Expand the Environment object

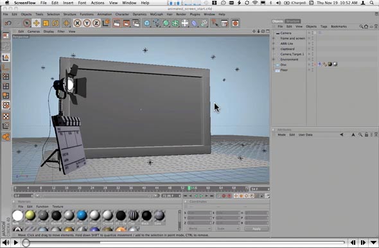pos(274,59)
